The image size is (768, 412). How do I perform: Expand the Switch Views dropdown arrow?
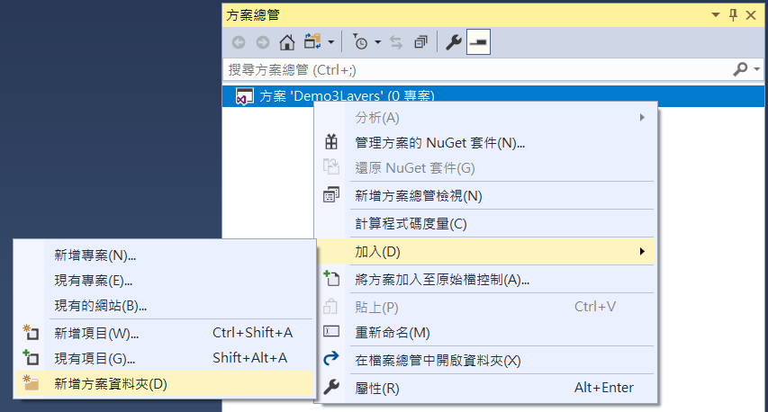(331, 42)
